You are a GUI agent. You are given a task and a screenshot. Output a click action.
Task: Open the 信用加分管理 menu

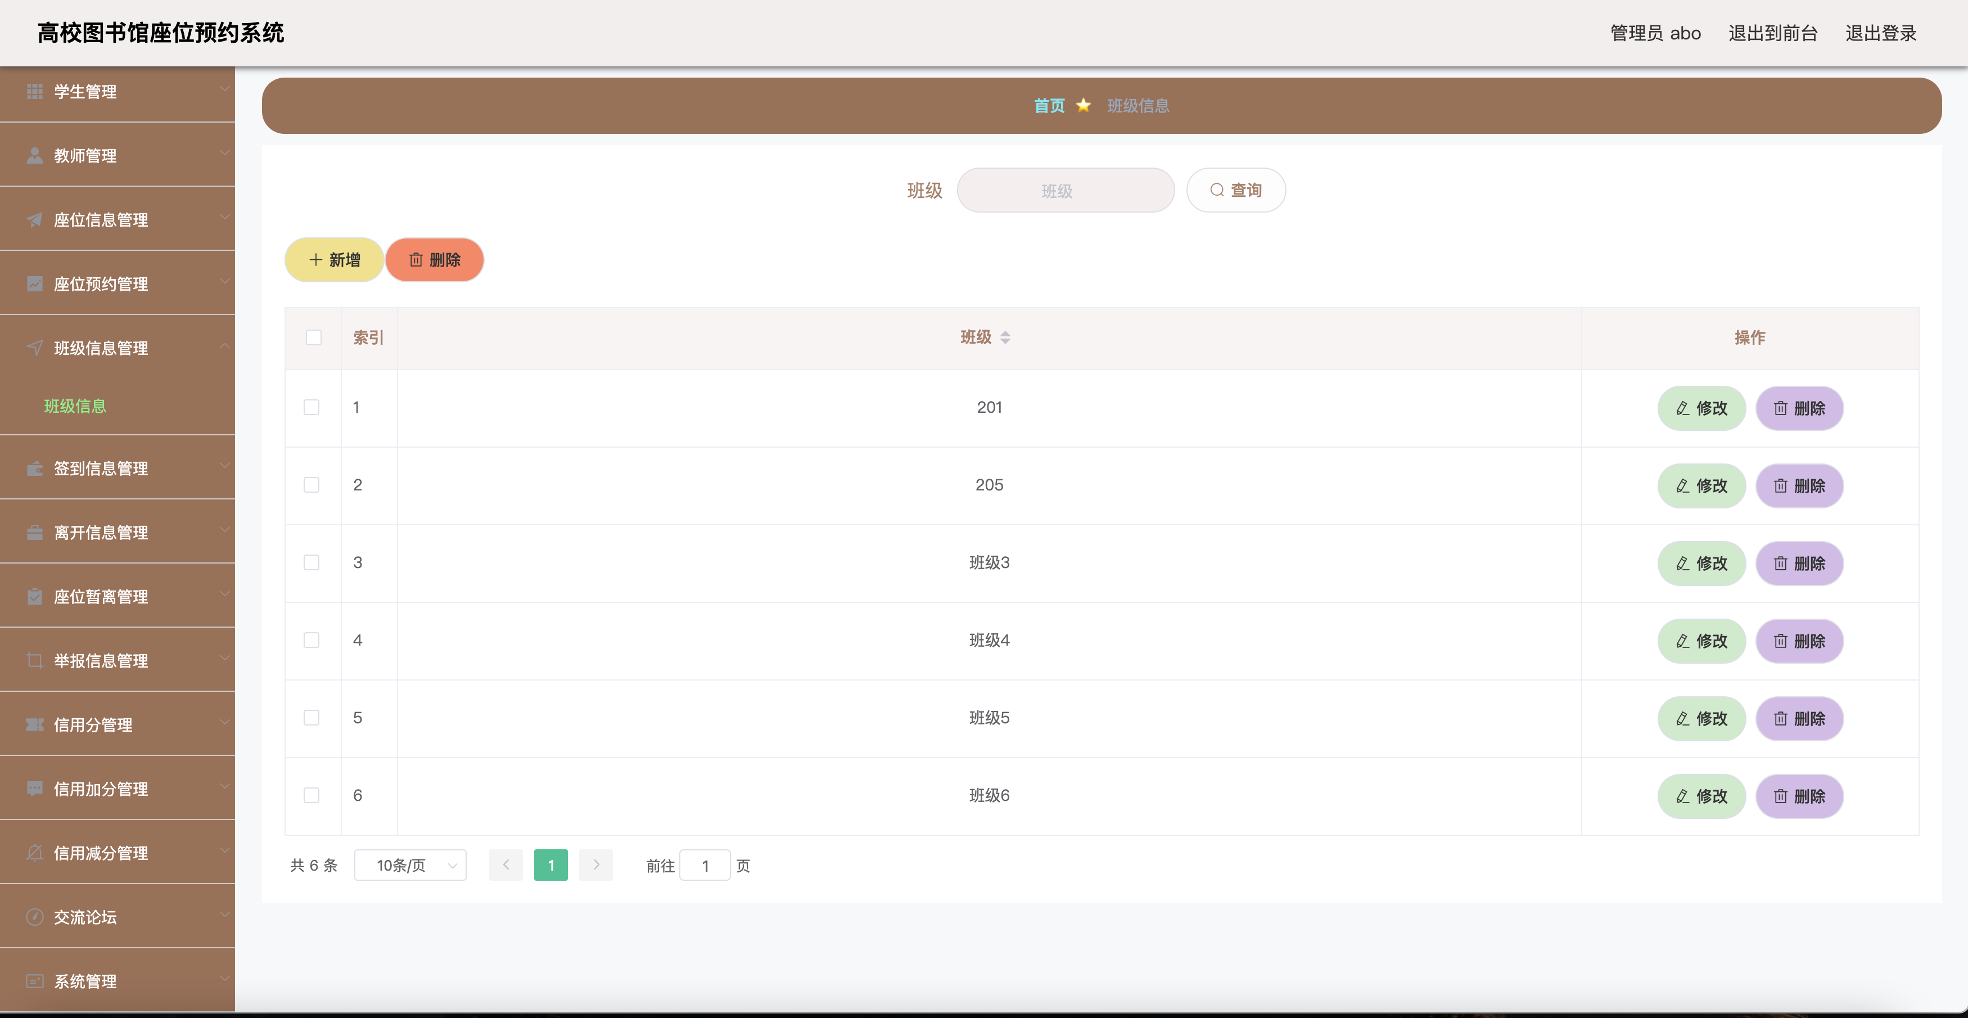pyautogui.click(x=118, y=790)
